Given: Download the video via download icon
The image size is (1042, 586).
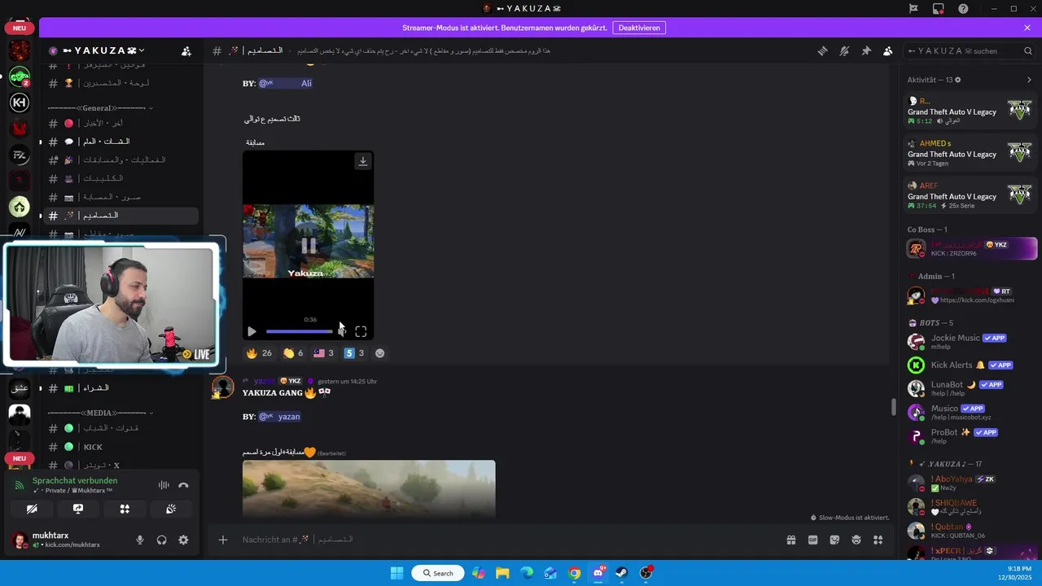Looking at the screenshot, I should click(x=363, y=161).
